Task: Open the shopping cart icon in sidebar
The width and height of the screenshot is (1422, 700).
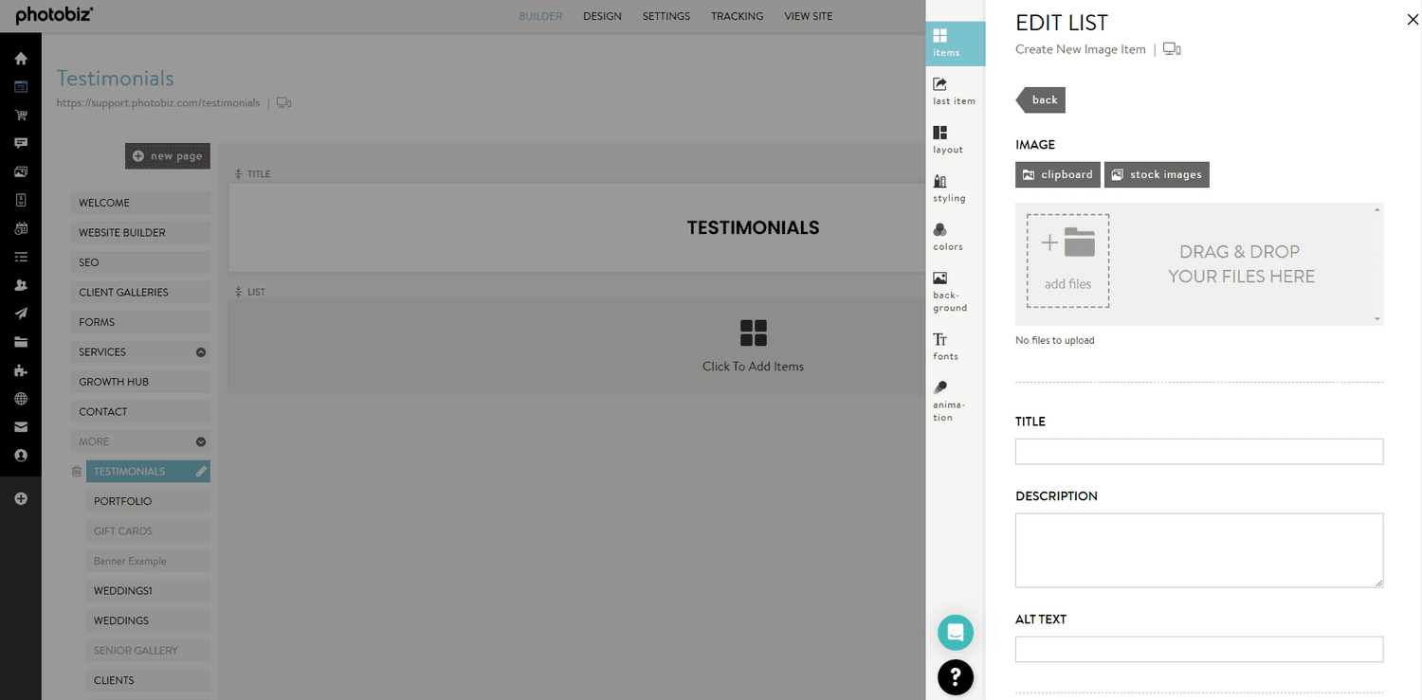Action: (x=21, y=116)
